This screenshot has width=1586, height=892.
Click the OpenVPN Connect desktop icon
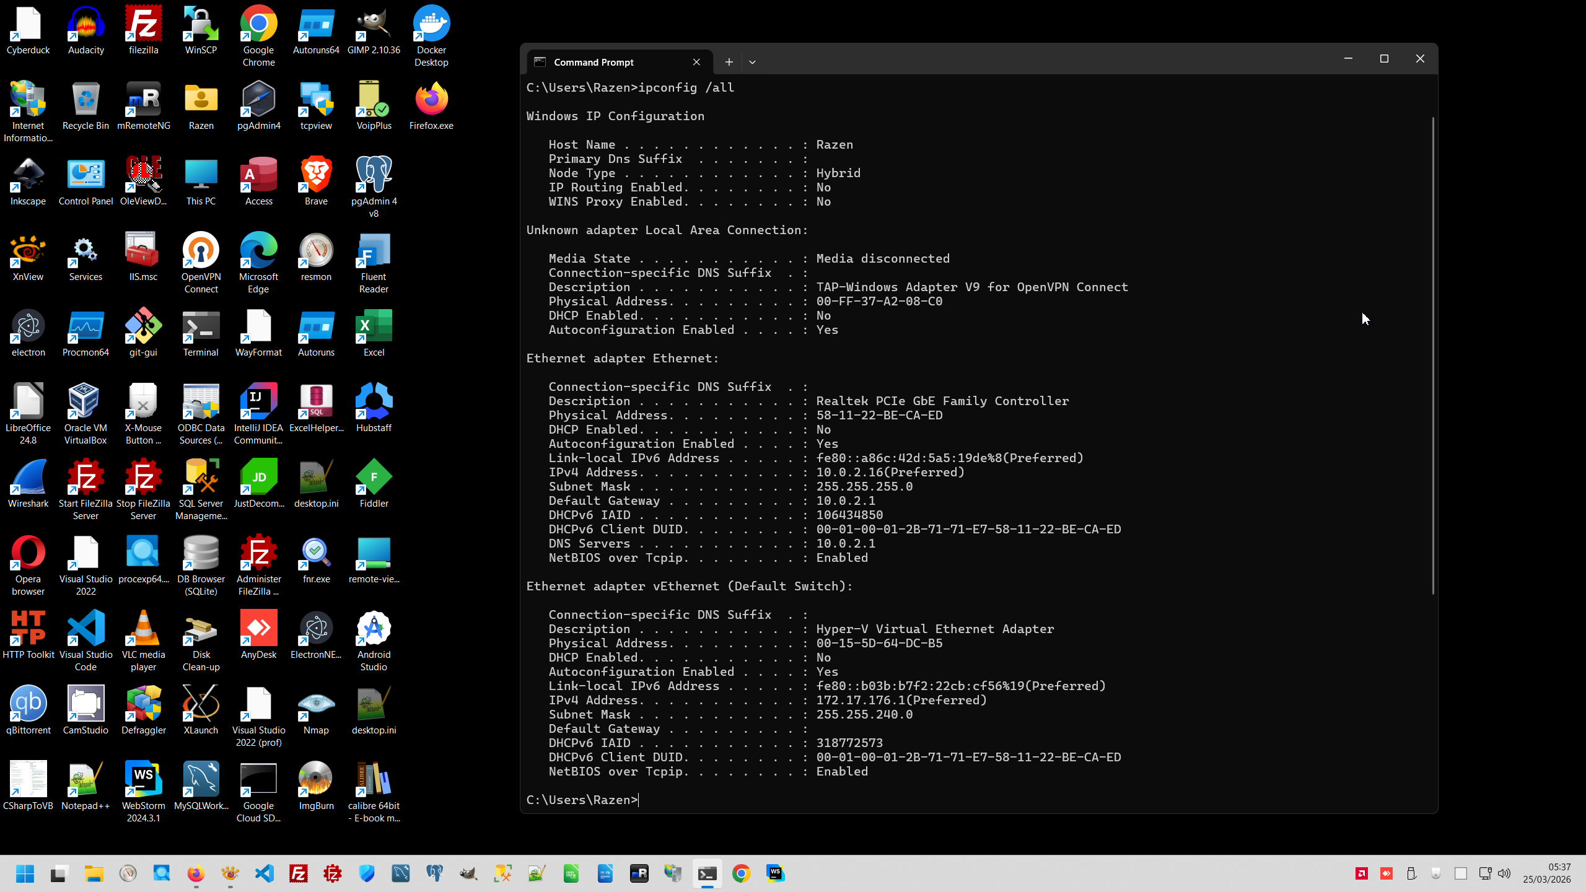click(x=201, y=251)
